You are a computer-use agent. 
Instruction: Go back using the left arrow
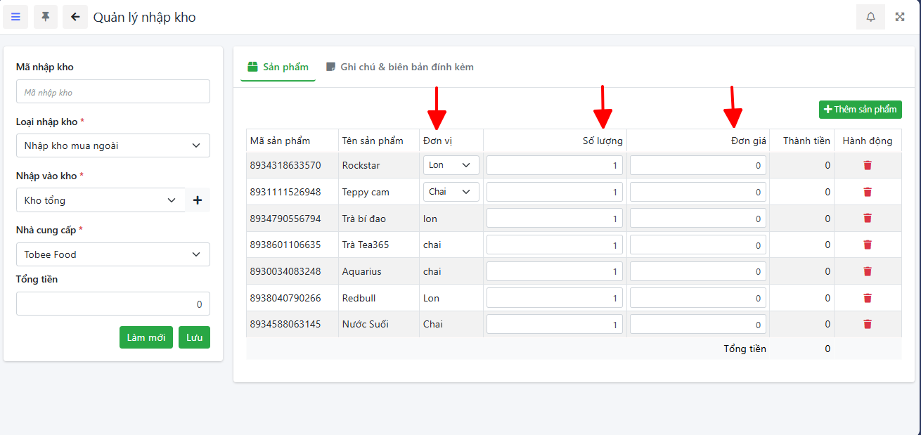click(75, 17)
